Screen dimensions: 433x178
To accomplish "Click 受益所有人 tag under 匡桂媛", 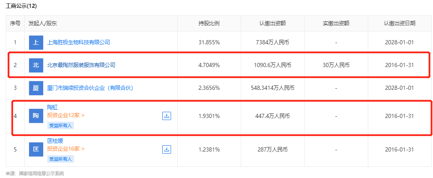I will tap(61, 159).
